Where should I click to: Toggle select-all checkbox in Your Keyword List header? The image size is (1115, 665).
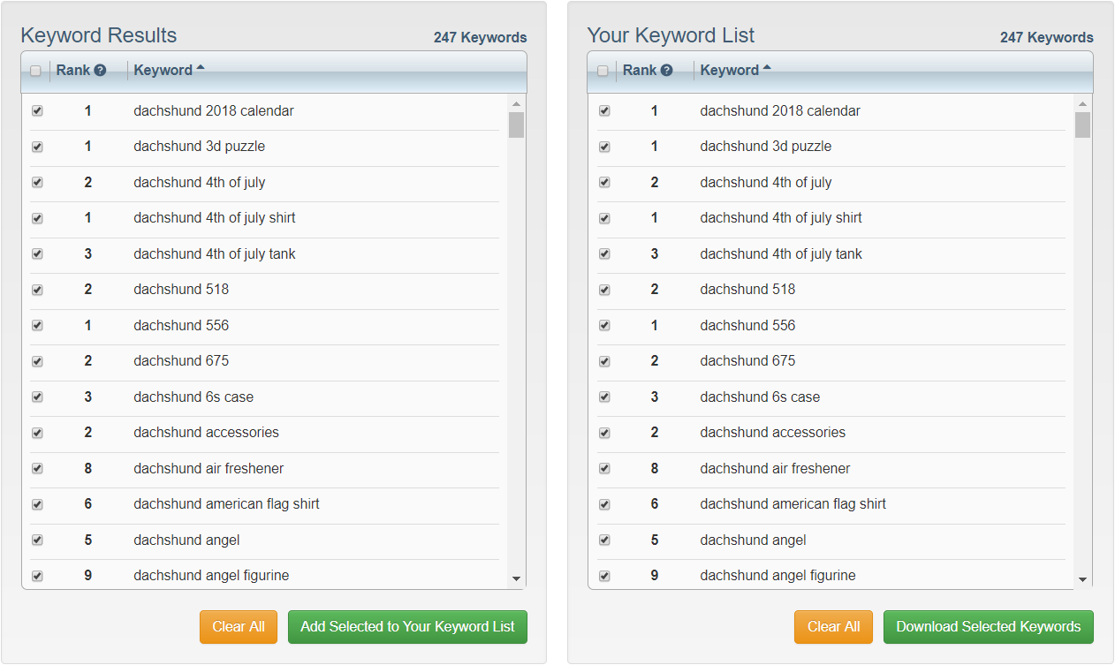pos(603,72)
